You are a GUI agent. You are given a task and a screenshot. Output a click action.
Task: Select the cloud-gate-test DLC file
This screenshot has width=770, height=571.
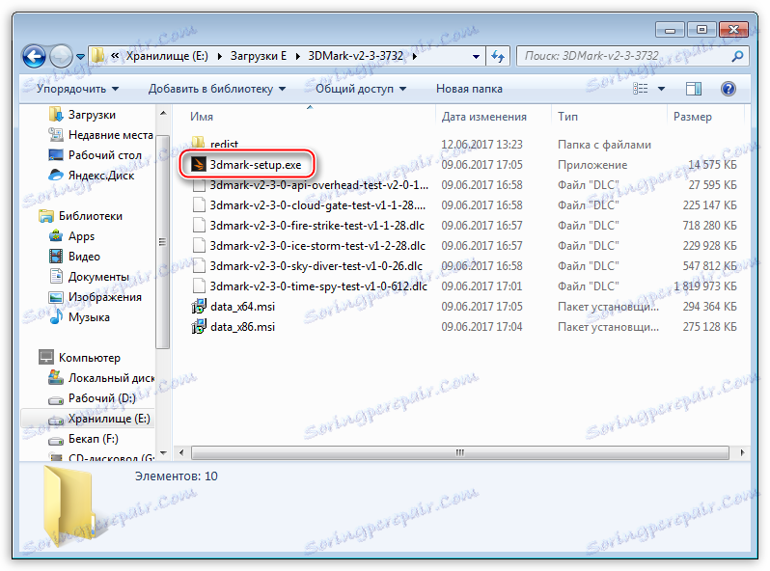click(x=310, y=205)
